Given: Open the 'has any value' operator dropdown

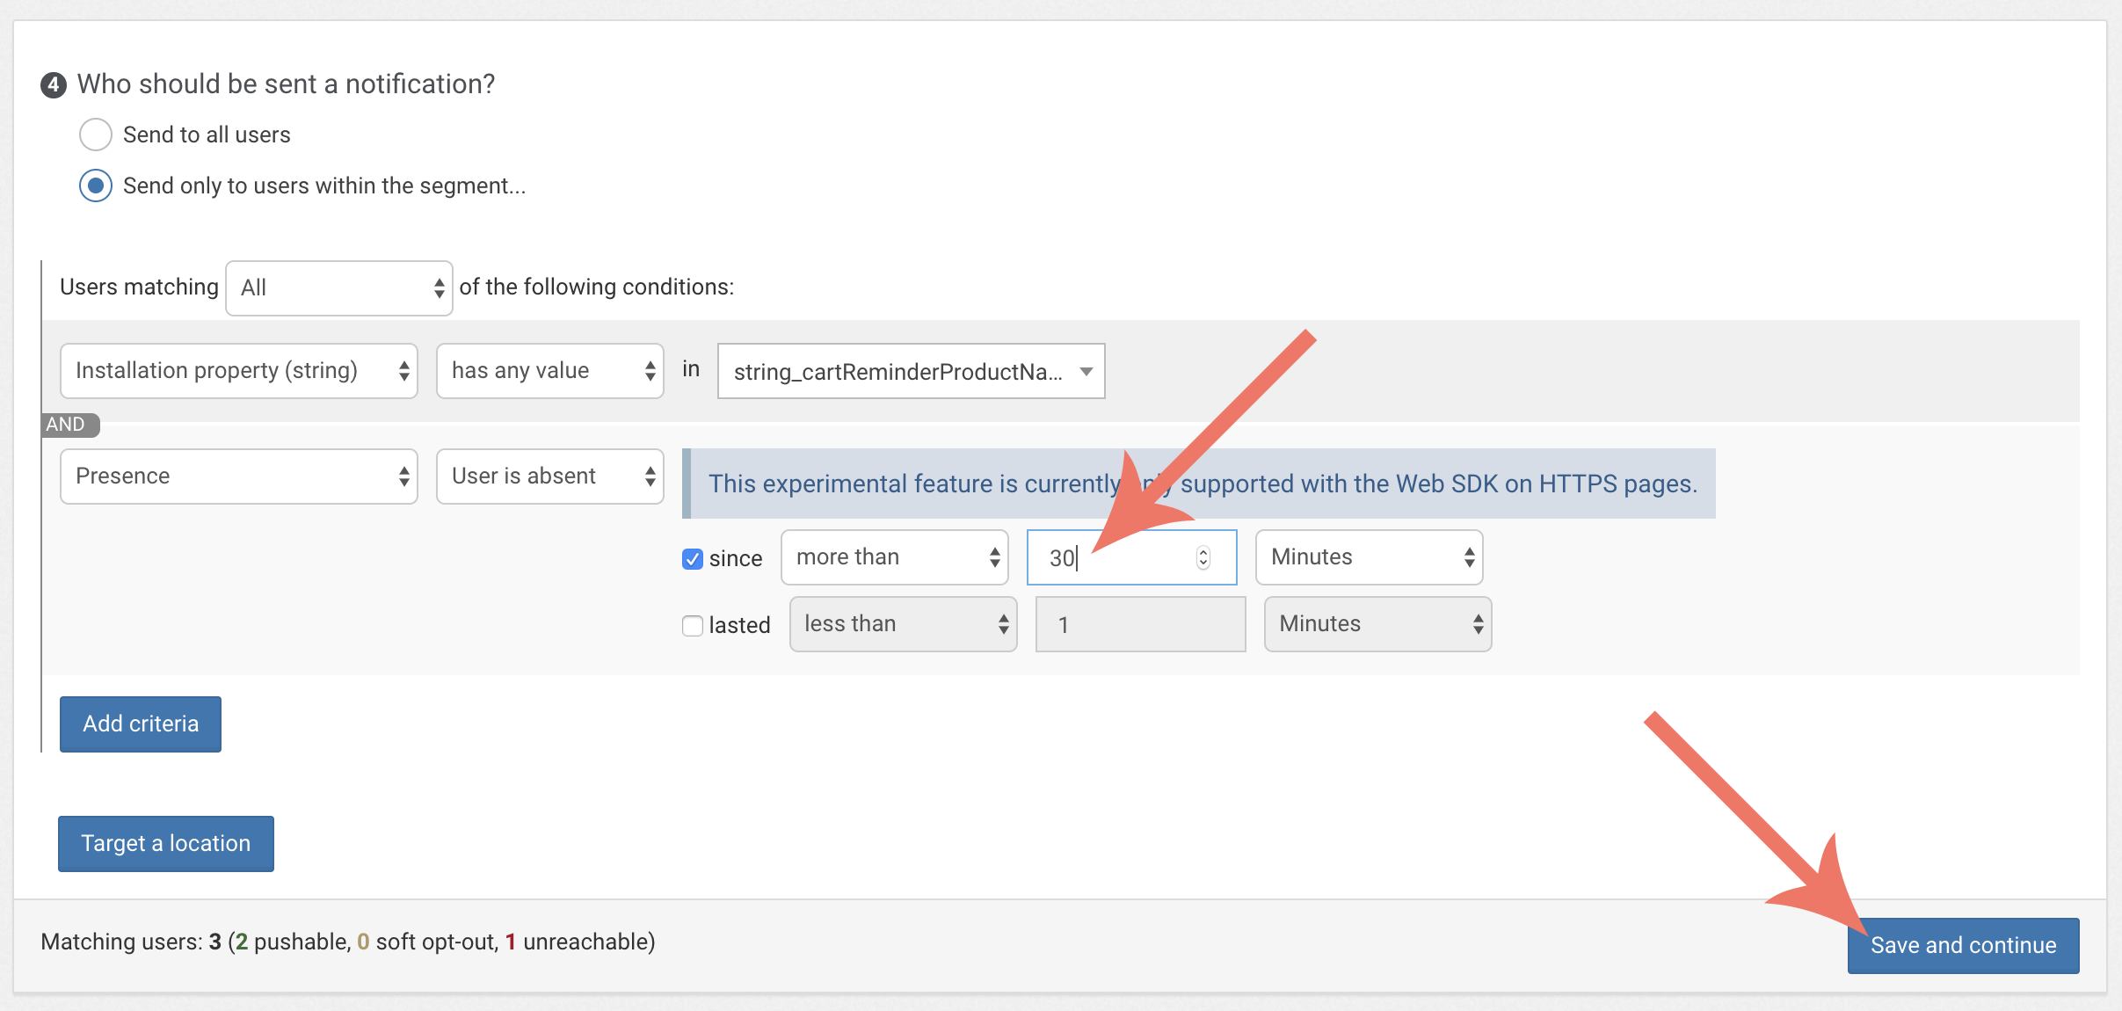Looking at the screenshot, I should (549, 371).
